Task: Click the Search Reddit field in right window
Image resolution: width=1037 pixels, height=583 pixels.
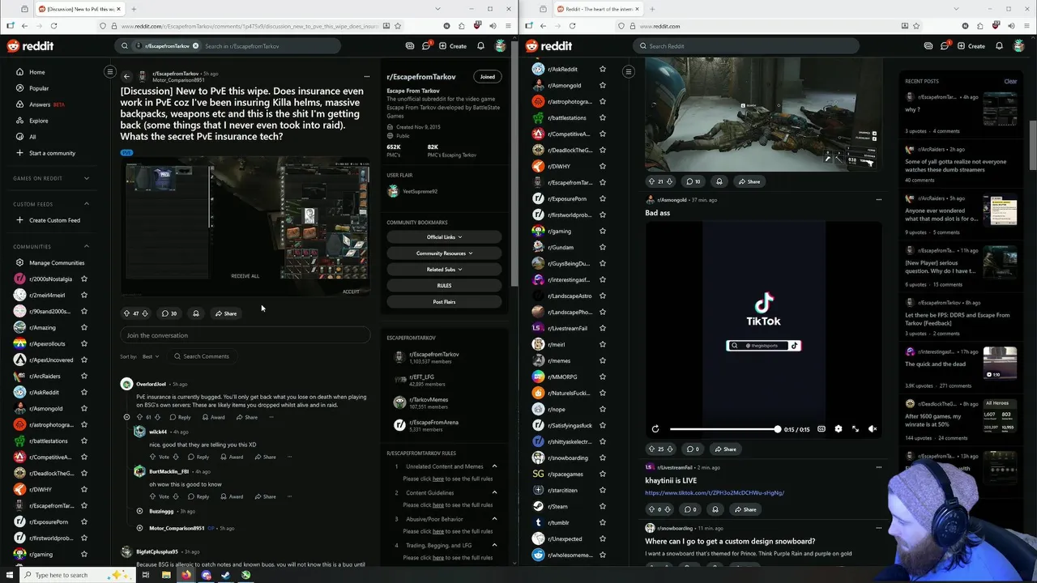Action: (745, 46)
